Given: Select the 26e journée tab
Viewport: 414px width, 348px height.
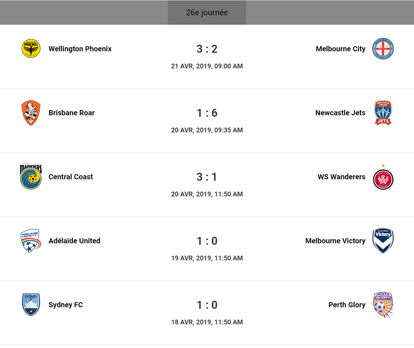Looking at the screenshot, I should coord(207,12).
